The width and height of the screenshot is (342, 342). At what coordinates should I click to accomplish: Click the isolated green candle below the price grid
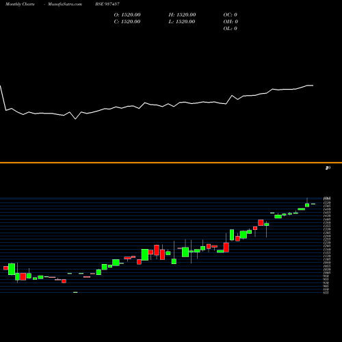[x=75, y=292]
